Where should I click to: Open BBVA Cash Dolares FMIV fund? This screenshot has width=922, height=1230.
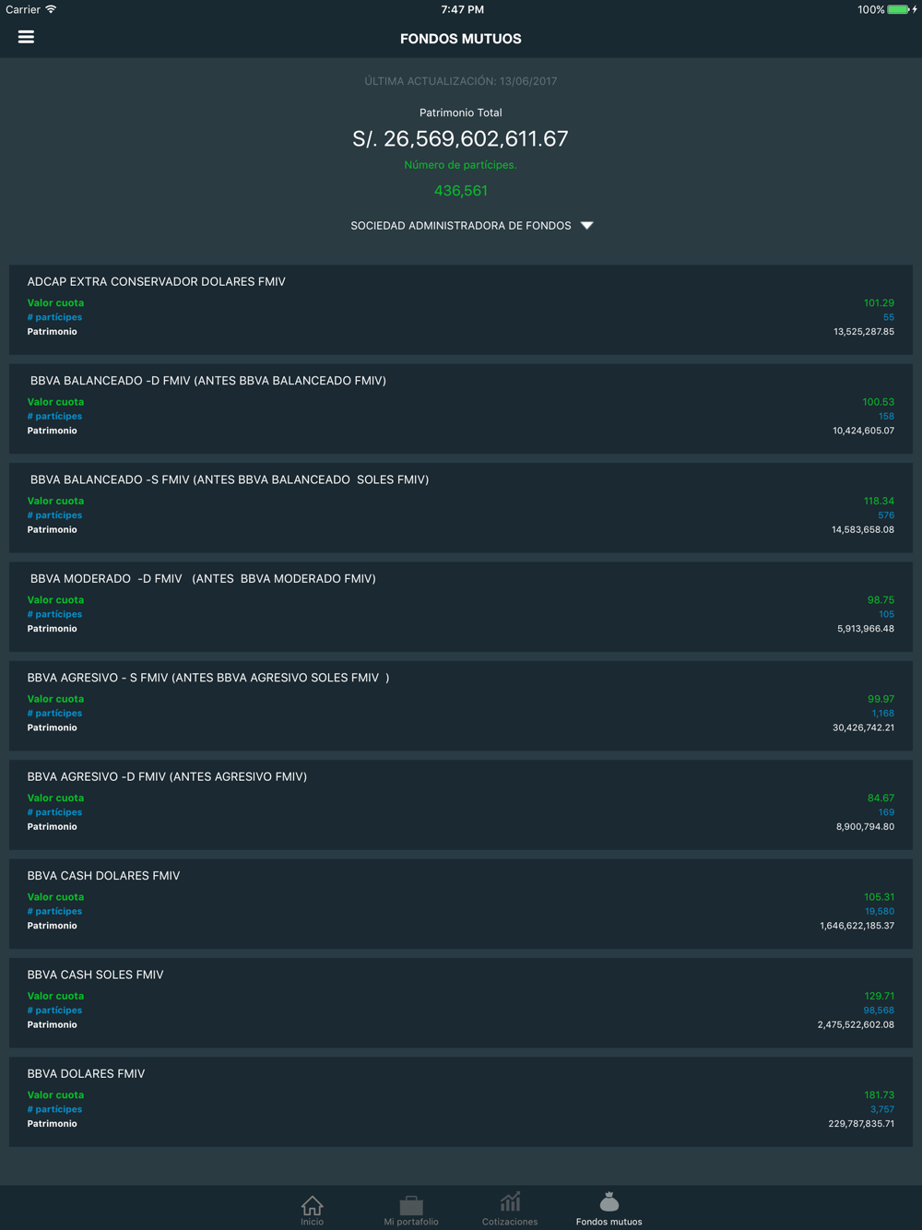[461, 904]
